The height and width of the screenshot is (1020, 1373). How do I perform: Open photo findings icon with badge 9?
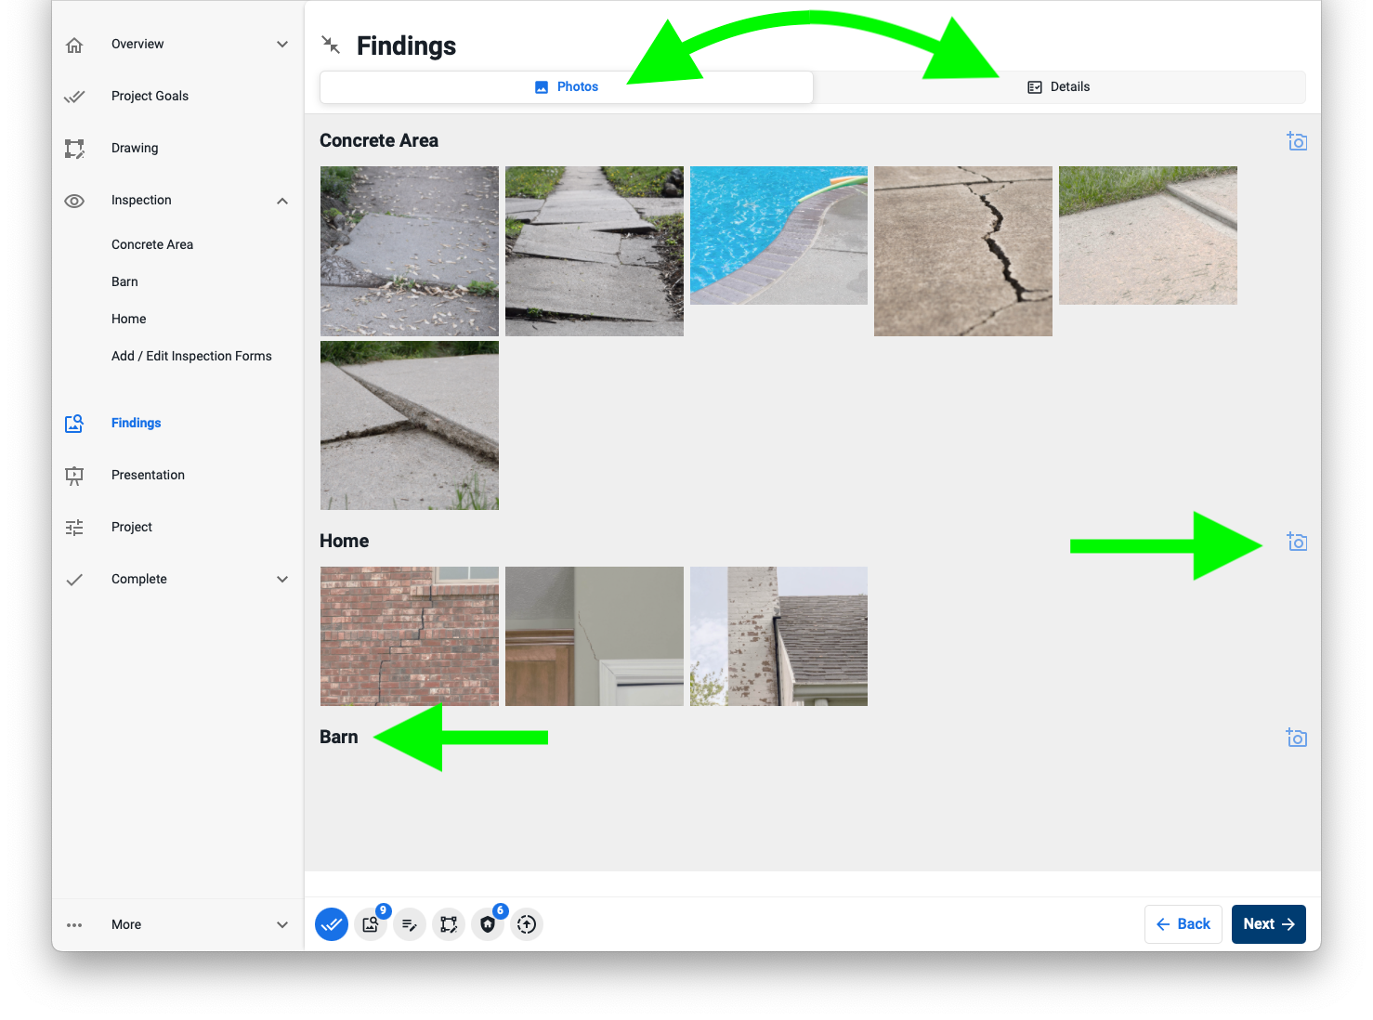pyautogui.click(x=371, y=924)
